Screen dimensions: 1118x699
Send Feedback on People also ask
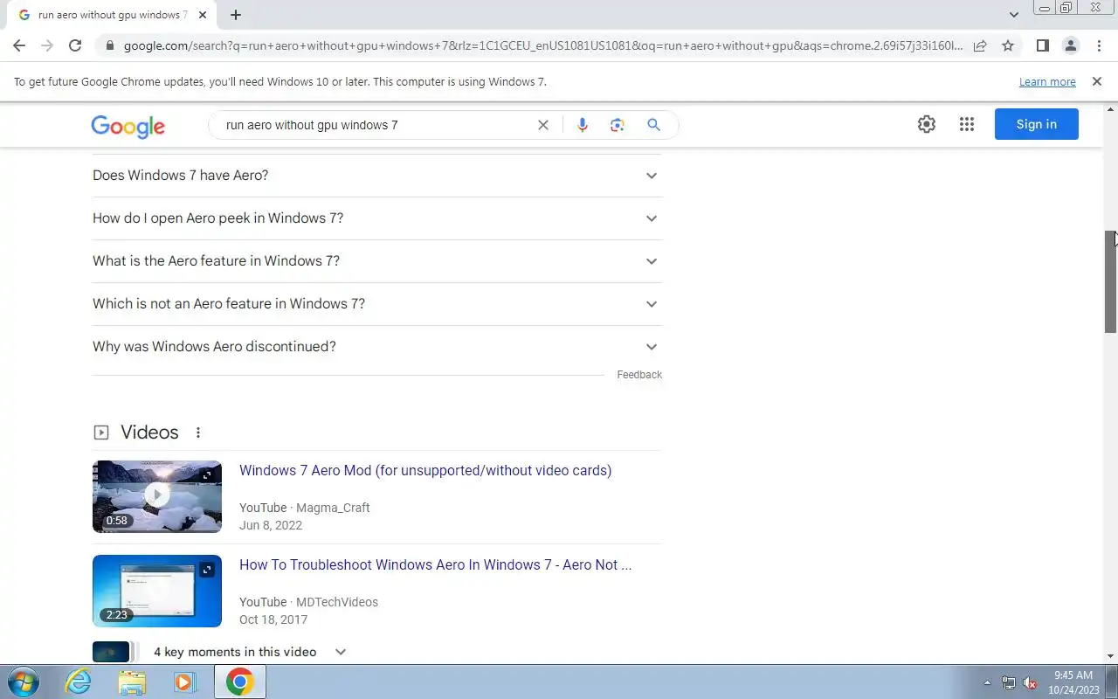click(x=639, y=375)
